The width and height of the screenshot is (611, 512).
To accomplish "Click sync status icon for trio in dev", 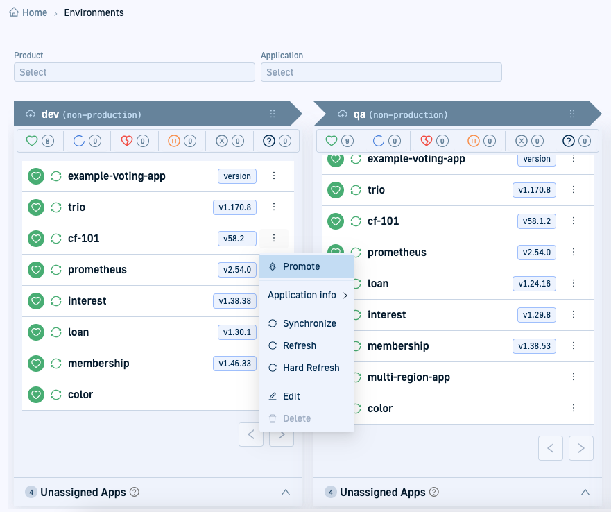I will click(56, 207).
